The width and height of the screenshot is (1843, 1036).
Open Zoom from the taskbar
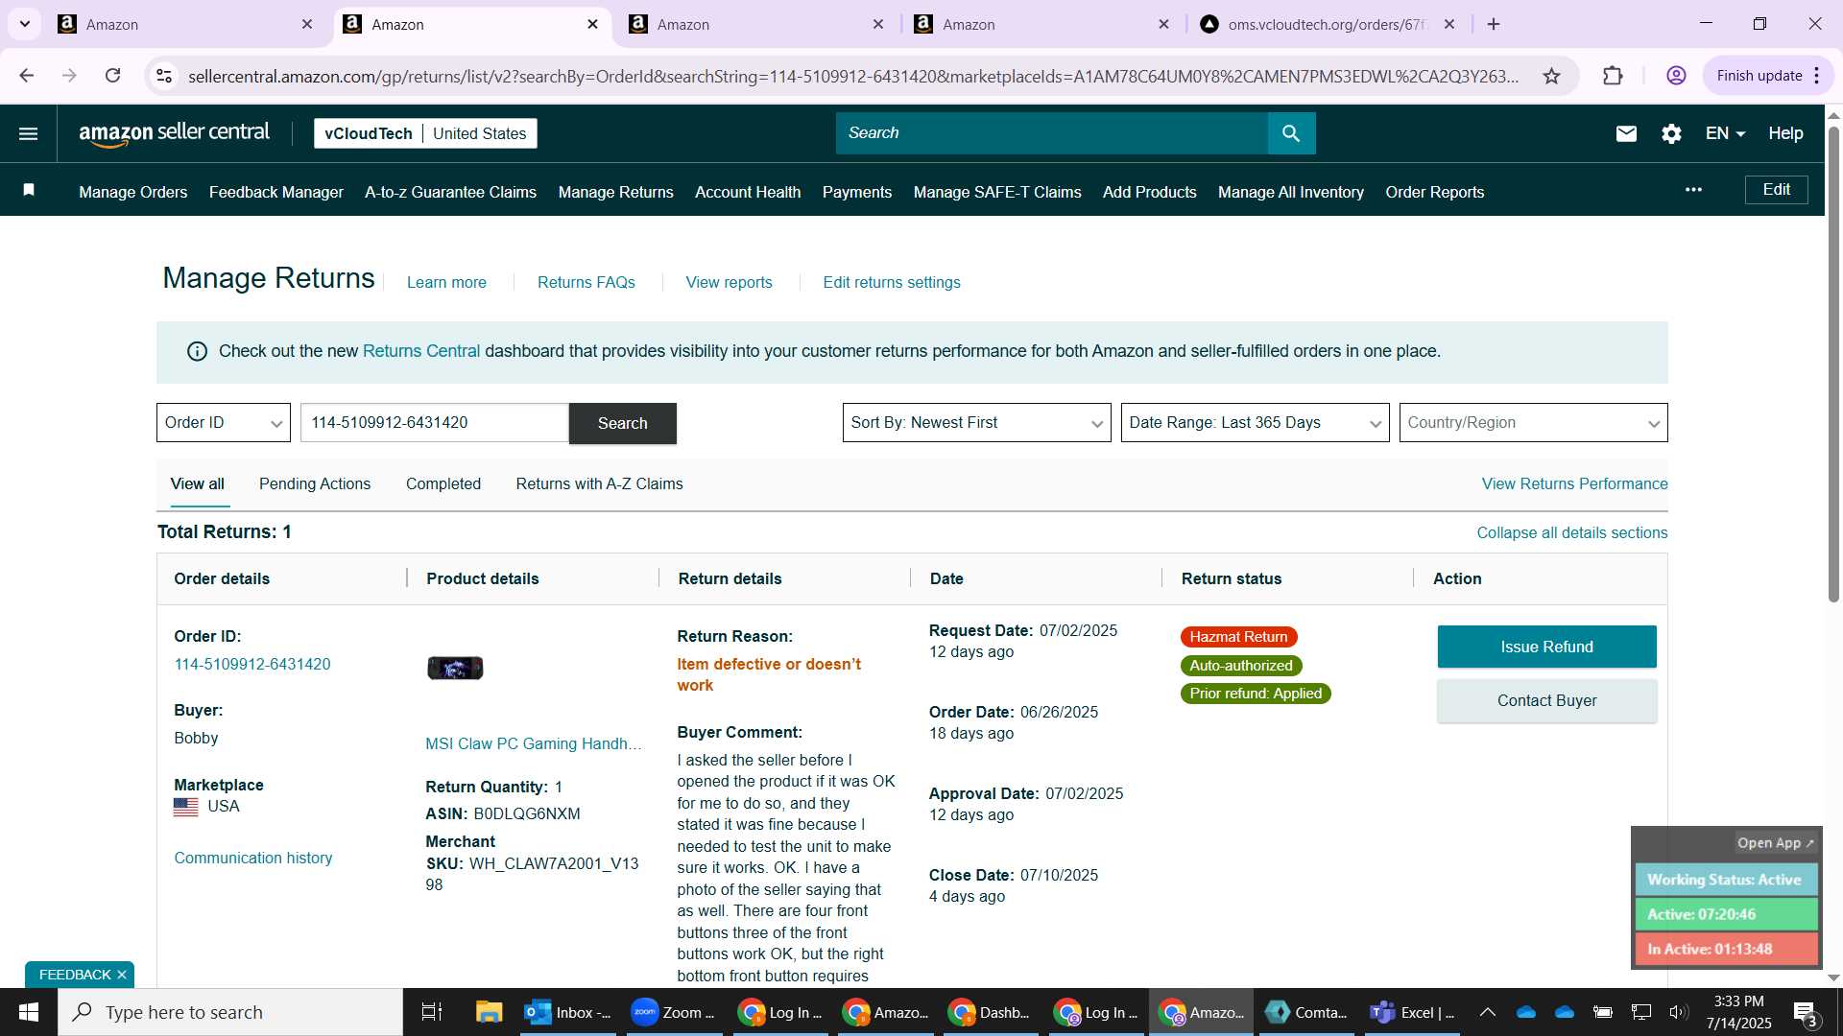(x=673, y=1012)
